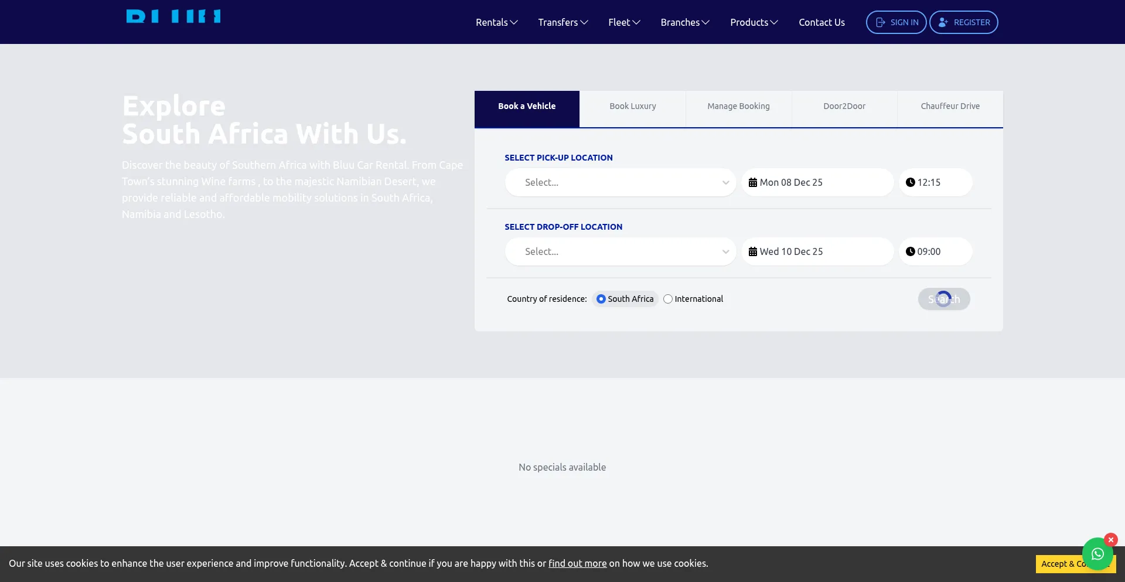
Task: Accept cookies with Accept & Continue
Action: point(1076,564)
